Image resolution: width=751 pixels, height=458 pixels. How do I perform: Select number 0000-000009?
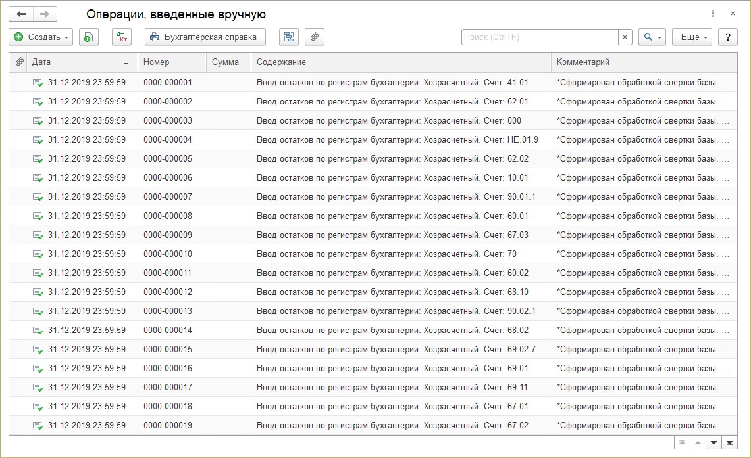coord(168,235)
